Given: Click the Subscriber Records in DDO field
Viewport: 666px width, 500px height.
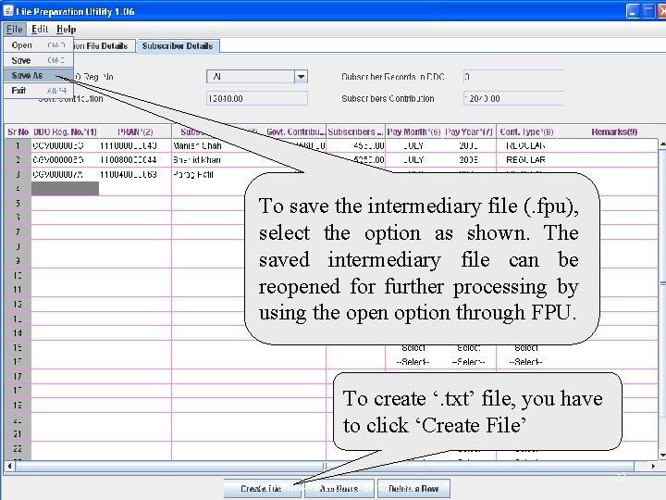Looking at the screenshot, I should click(514, 77).
